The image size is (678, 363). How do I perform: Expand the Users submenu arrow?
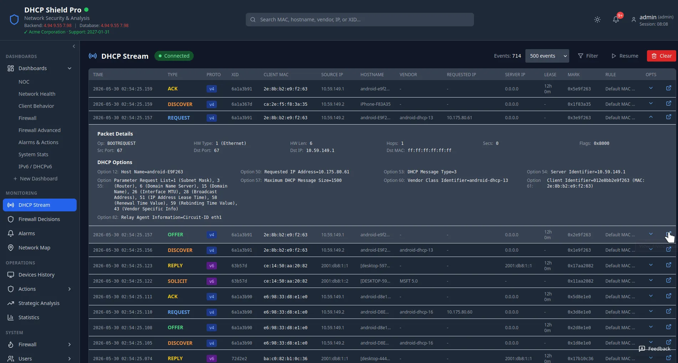coord(70,359)
